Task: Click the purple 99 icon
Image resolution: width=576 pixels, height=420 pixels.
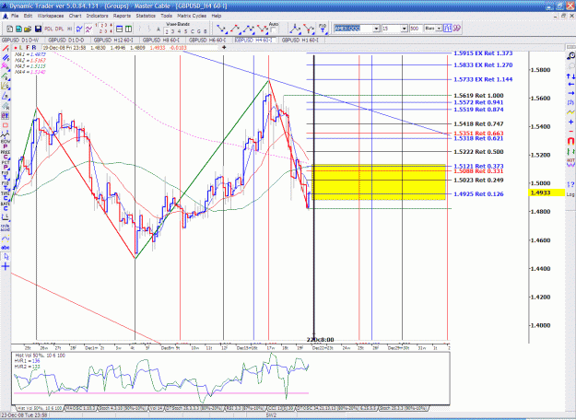Action: point(456,29)
